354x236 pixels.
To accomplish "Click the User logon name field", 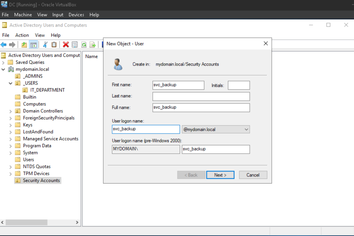I will [146, 129].
